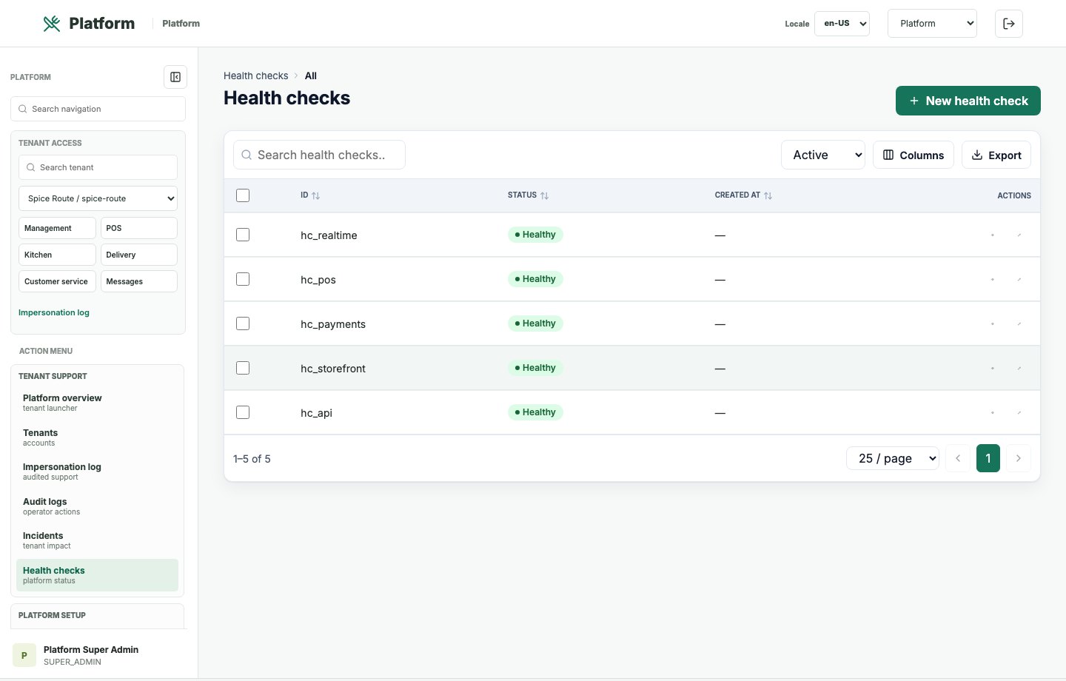This screenshot has height=681, width=1066.
Task: Open the Columns chooser
Action: pyautogui.click(x=914, y=155)
